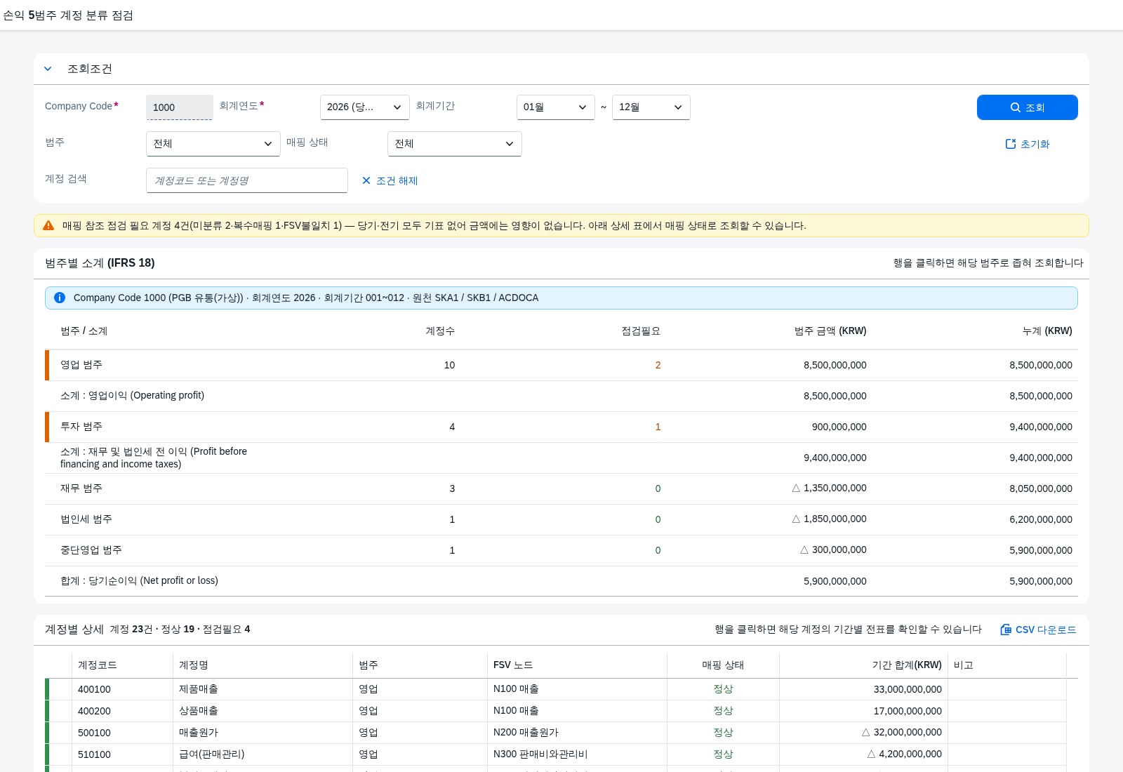Open the start period 01월 dropdown

[x=555, y=107]
